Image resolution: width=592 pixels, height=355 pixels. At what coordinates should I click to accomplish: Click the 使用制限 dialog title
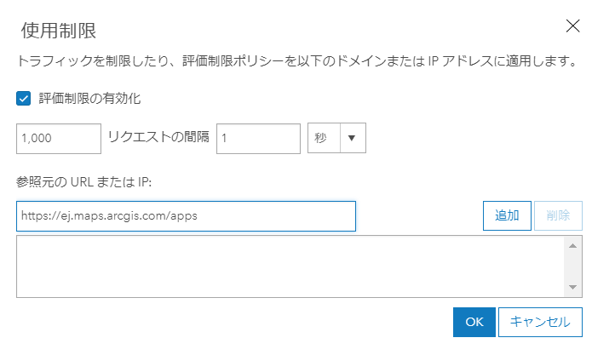click(58, 31)
